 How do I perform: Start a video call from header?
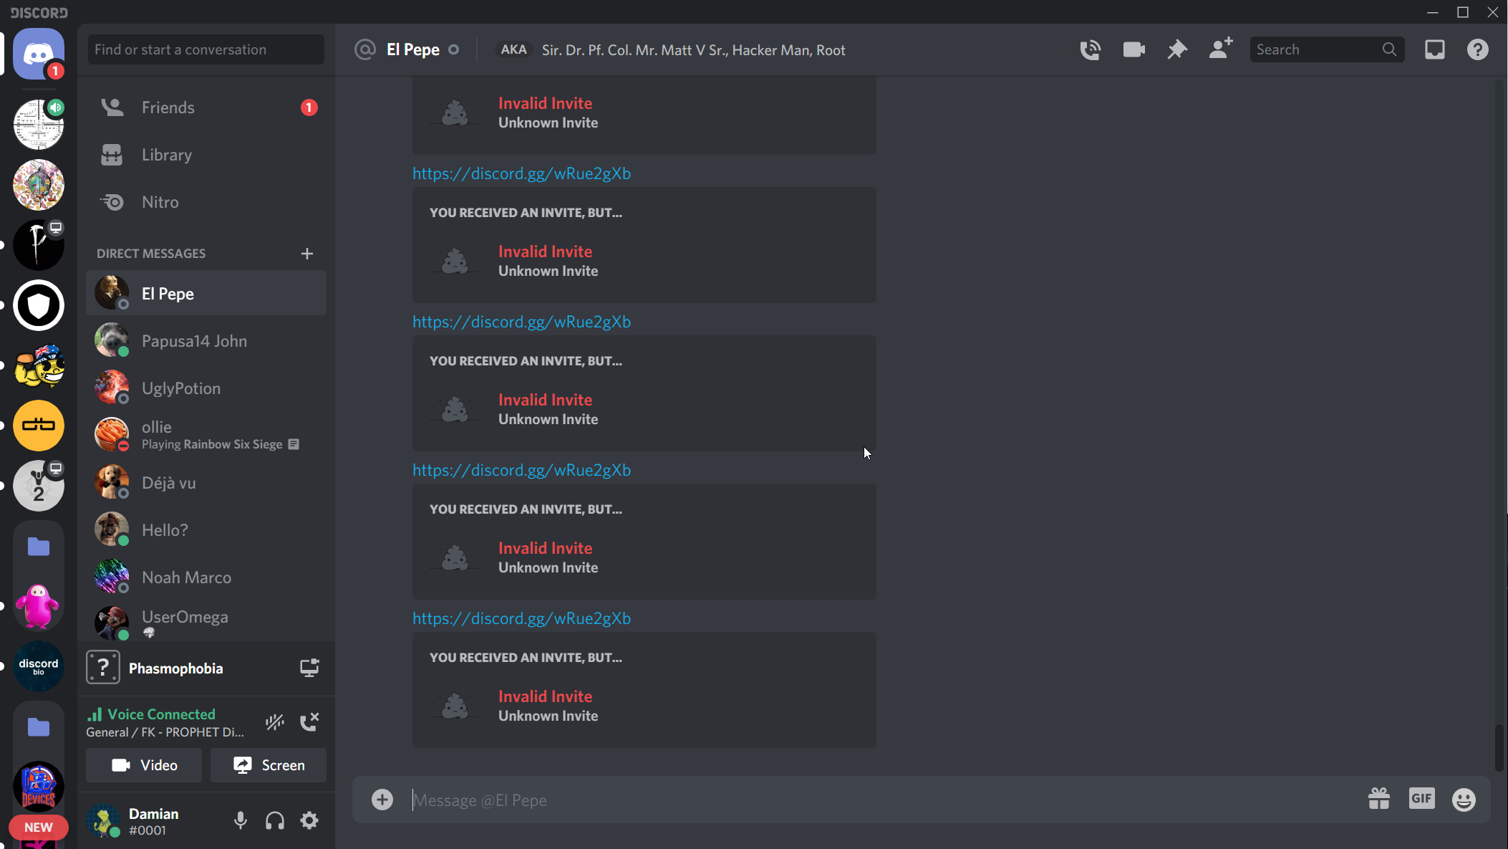[x=1134, y=50]
